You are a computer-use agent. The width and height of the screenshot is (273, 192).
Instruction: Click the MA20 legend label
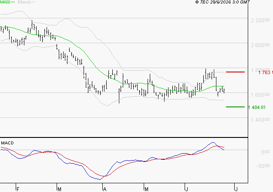pos(5,2)
